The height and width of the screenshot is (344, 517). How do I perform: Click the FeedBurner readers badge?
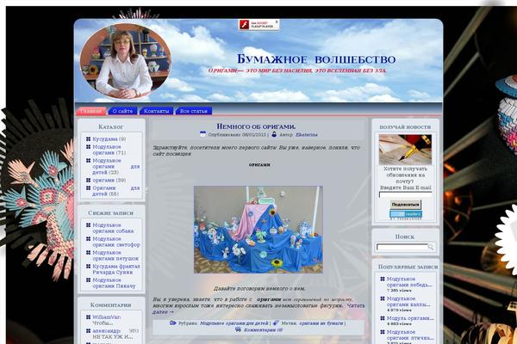(x=406, y=214)
